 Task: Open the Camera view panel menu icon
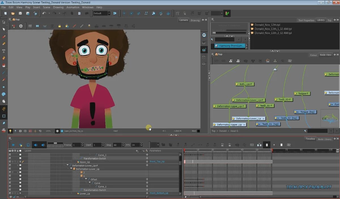click(x=10, y=20)
